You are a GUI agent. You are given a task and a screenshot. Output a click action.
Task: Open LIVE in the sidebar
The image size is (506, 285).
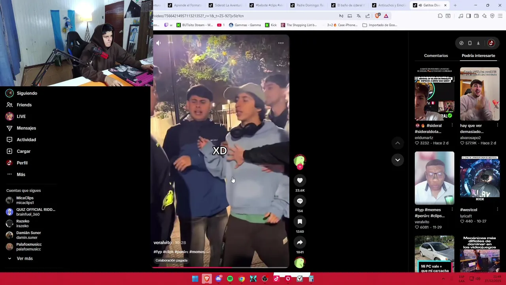(16, 116)
